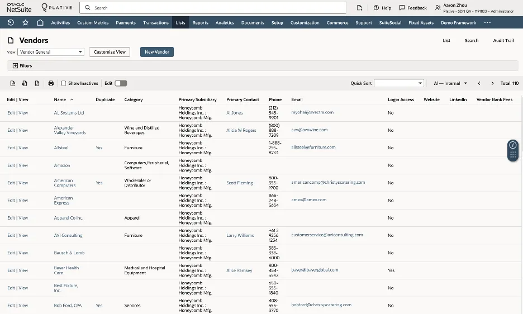Screen dimensions: 523x314
Task: Open the floating info help widget
Action: 513,145
